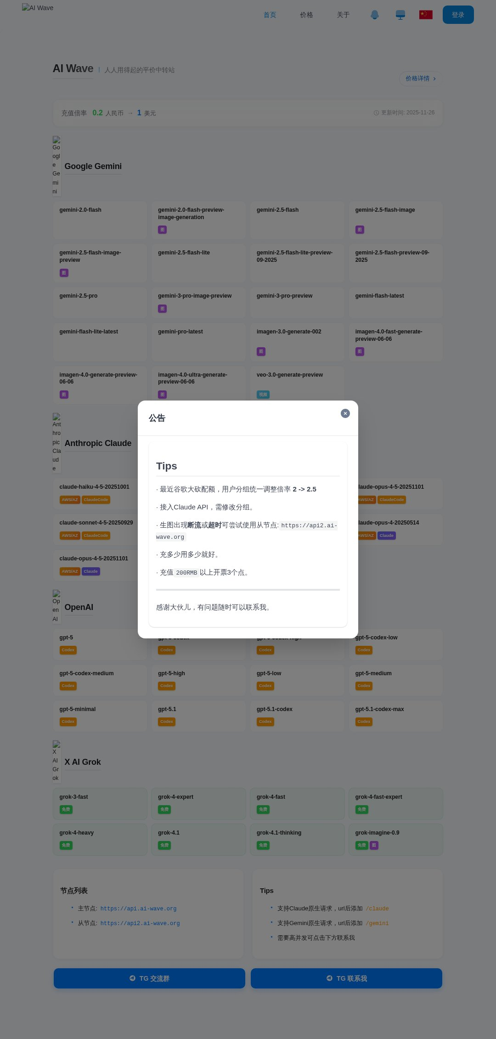Click the AI Wave logo
Screen dimensions: 496x1039
point(38,8)
